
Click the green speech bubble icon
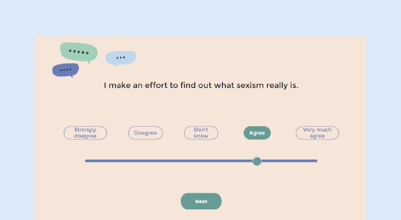(x=78, y=52)
